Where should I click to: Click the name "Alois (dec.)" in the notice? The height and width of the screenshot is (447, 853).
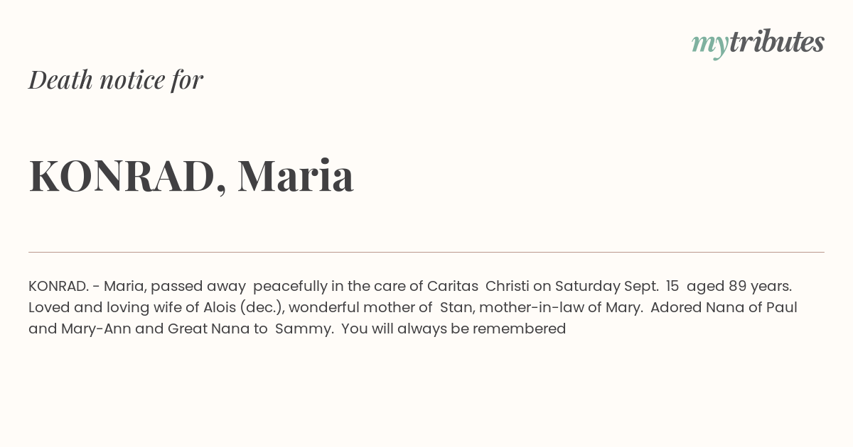pos(243,308)
